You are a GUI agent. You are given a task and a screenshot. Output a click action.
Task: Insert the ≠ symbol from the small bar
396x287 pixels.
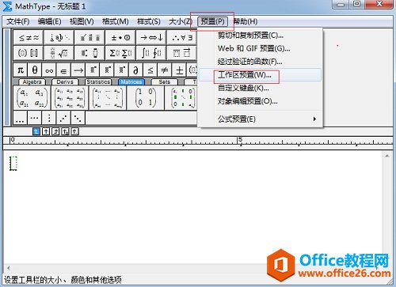coord(165,70)
